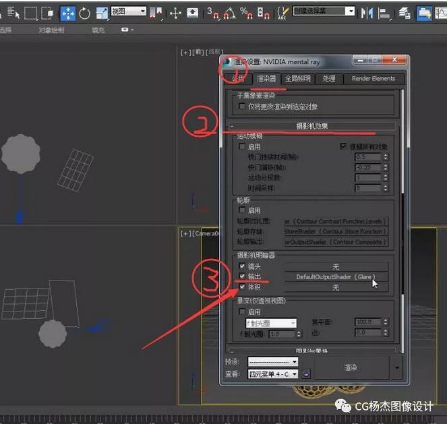Viewport: 447px width, 424px height.
Task: Click the render dialog vertical scrollbar
Action: 403,221
